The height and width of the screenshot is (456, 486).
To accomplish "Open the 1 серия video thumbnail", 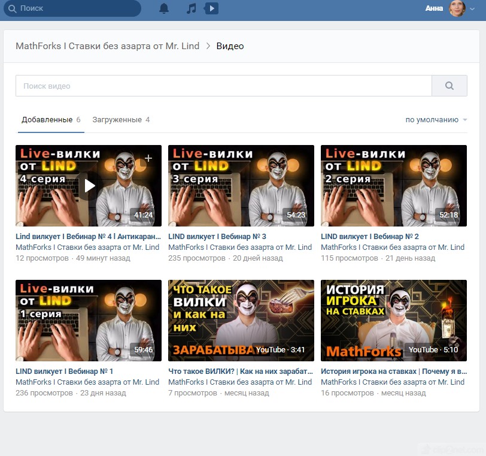I will 89,321.
